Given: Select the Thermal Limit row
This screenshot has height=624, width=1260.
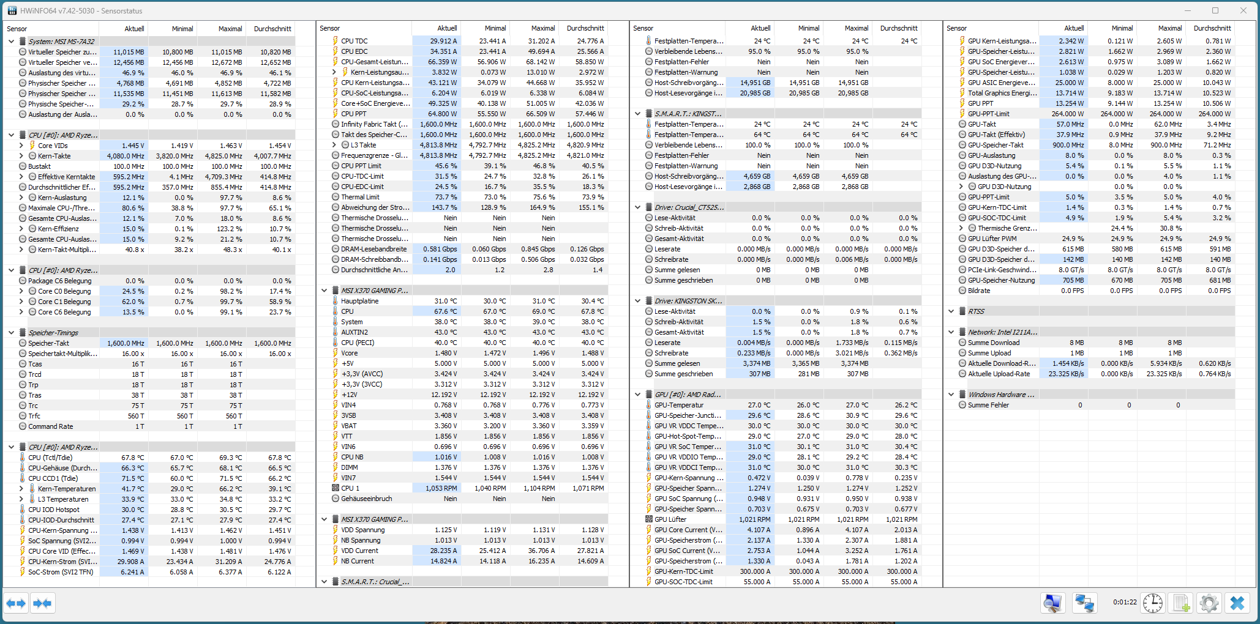Looking at the screenshot, I should click(x=463, y=197).
